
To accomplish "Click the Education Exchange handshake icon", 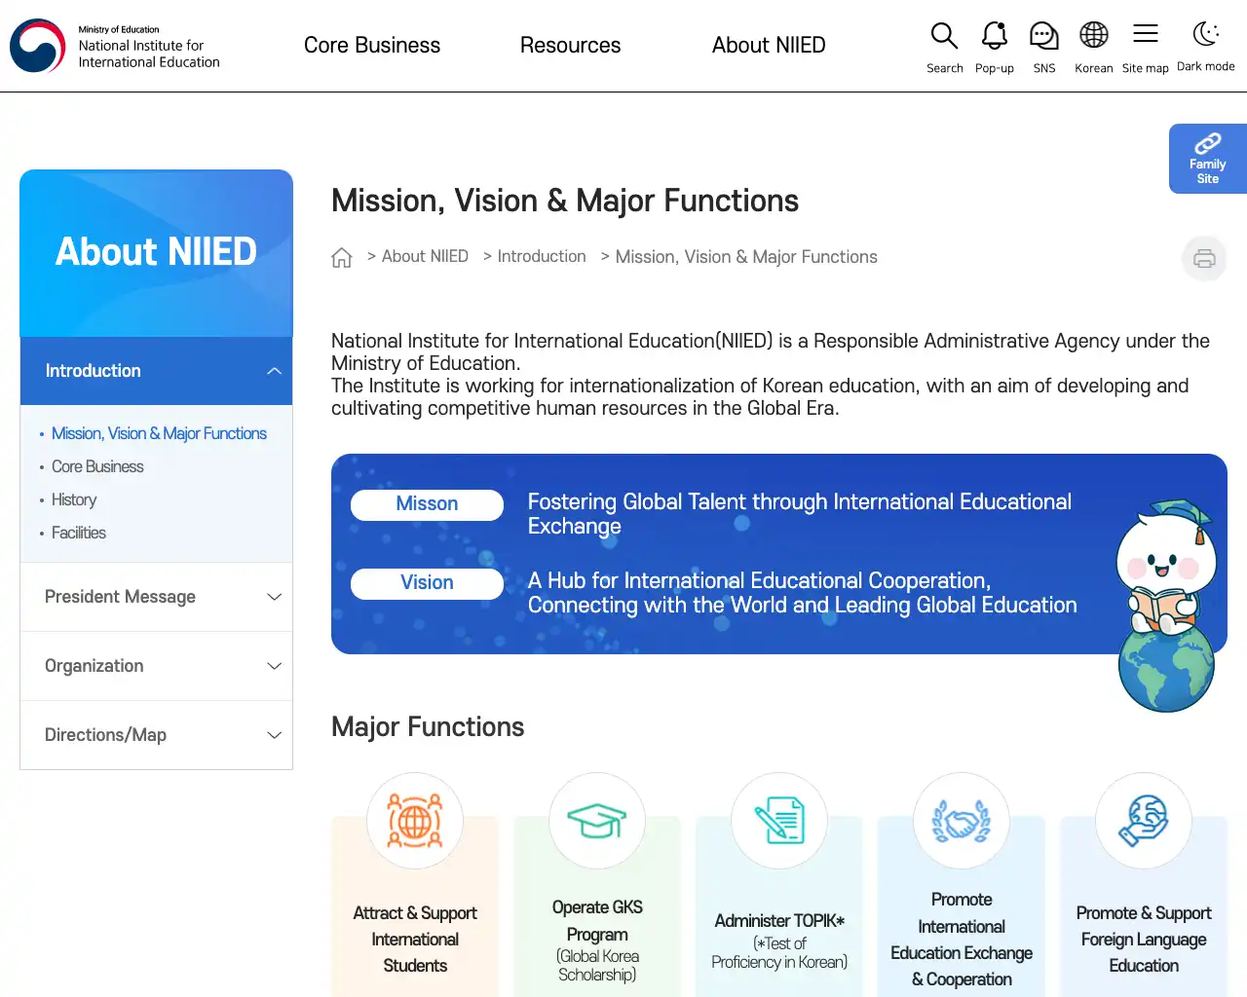I will 962,821.
